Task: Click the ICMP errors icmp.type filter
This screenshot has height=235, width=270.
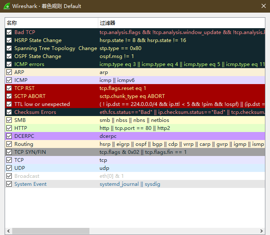Action: coord(182,64)
